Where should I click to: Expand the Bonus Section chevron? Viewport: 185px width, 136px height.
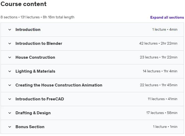click(x=10, y=127)
